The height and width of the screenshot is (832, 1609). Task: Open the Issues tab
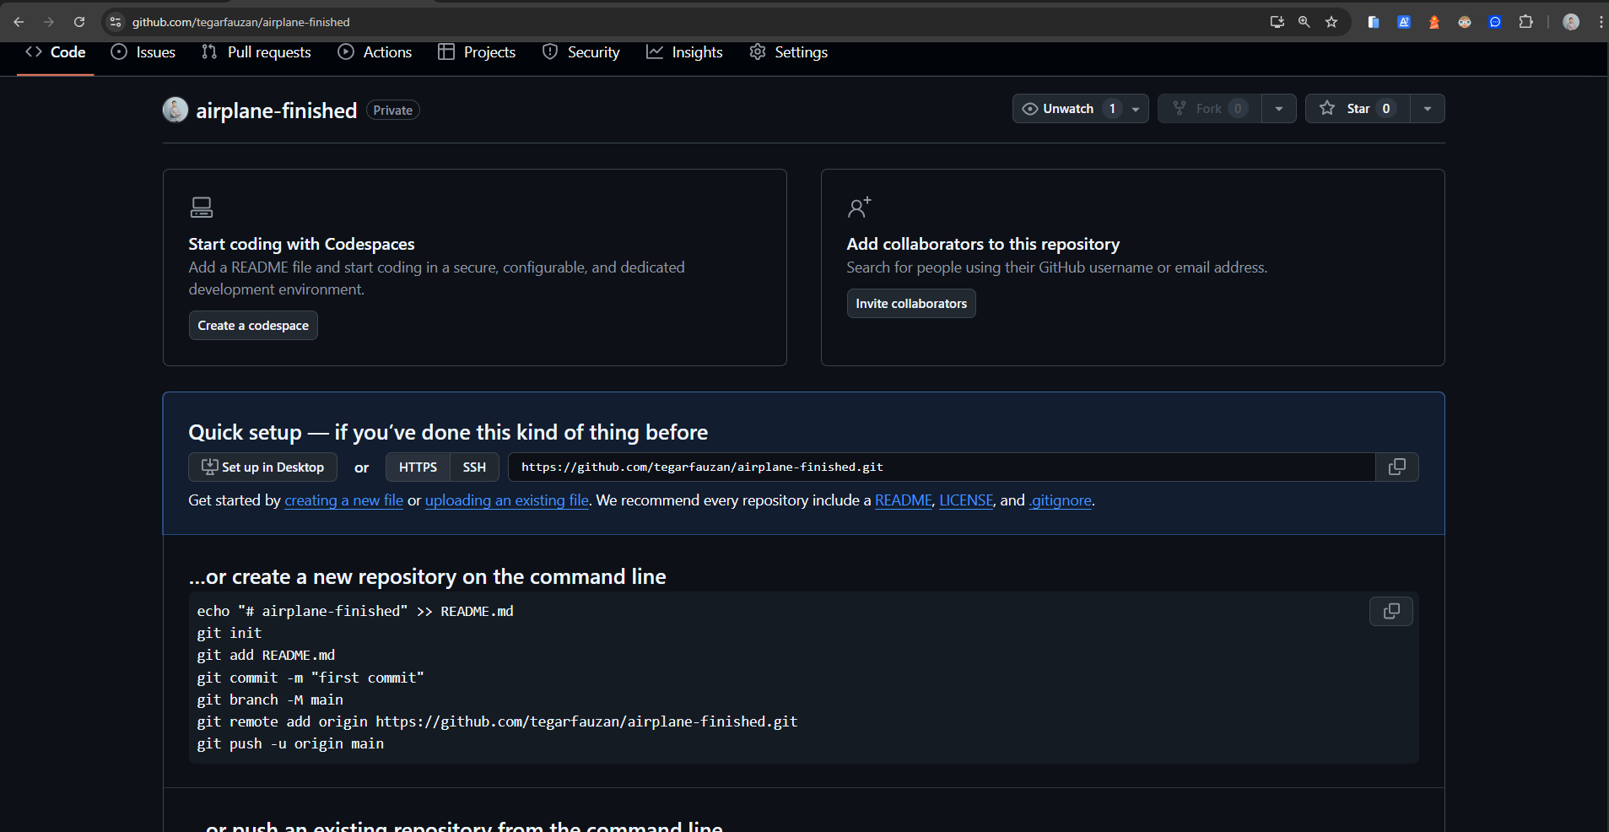click(143, 52)
